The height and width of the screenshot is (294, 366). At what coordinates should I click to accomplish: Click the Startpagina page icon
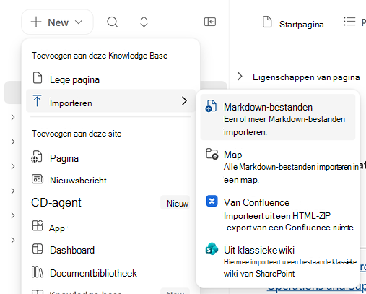click(x=267, y=22)
